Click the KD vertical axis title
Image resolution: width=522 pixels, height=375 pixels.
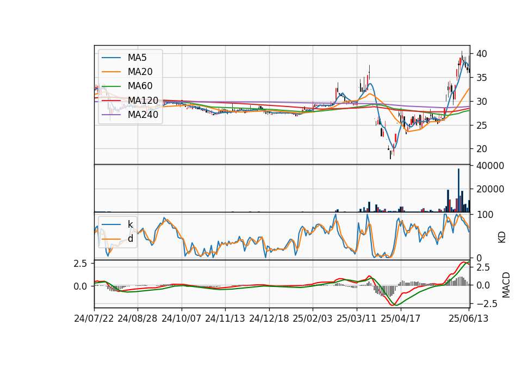(501, 237)
